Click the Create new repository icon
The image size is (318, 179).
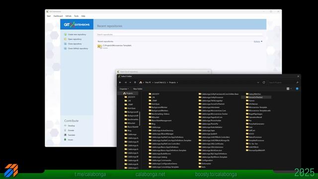(65, 34)
